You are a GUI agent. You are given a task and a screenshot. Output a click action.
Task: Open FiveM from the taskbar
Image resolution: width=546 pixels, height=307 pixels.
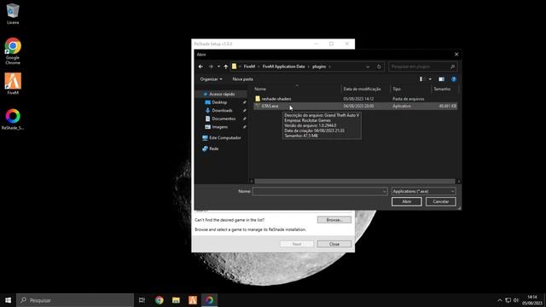pos(193,300)
